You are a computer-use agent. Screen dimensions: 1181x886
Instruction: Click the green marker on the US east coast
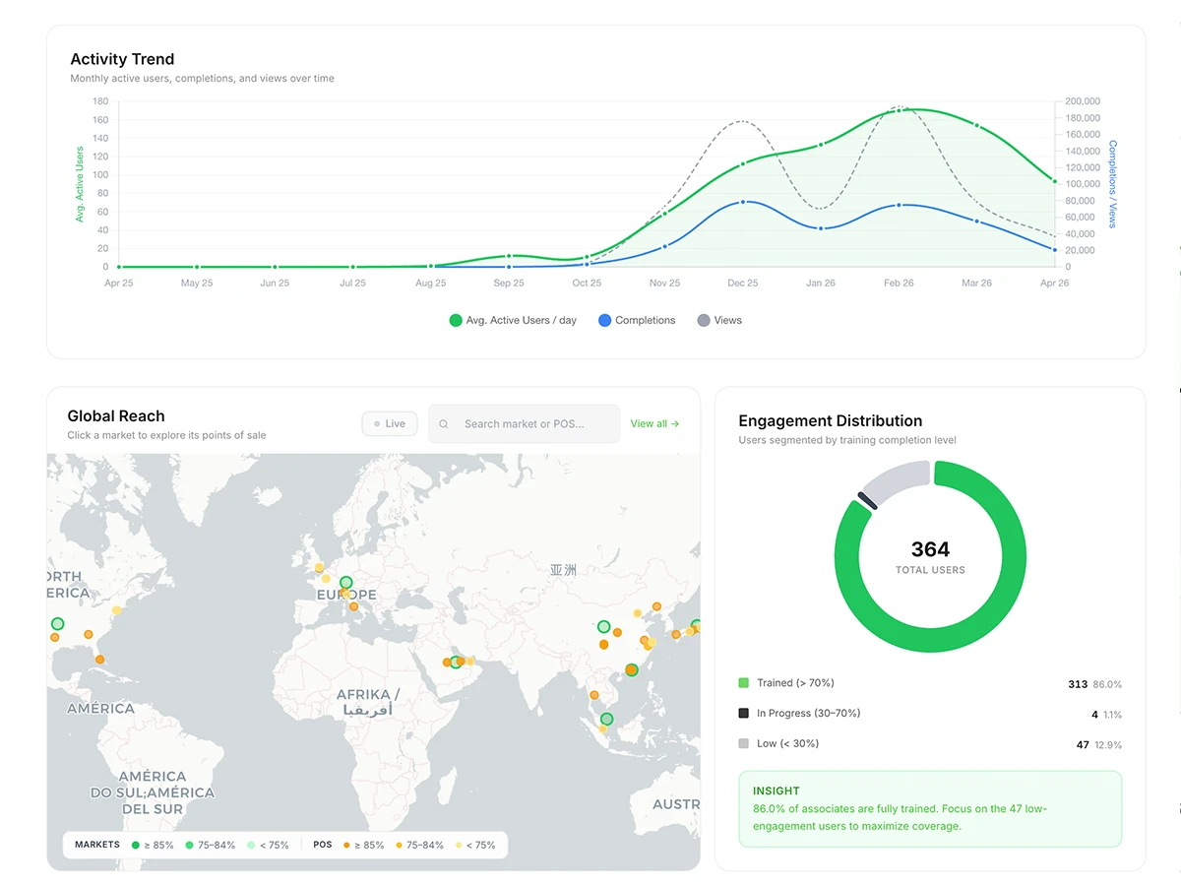point(56,624)
